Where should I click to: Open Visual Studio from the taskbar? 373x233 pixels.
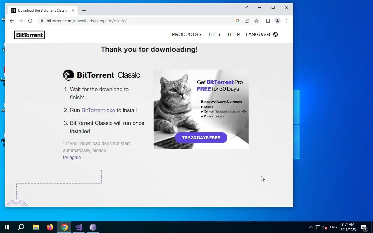pyautogui.click(x=79, y=227)
